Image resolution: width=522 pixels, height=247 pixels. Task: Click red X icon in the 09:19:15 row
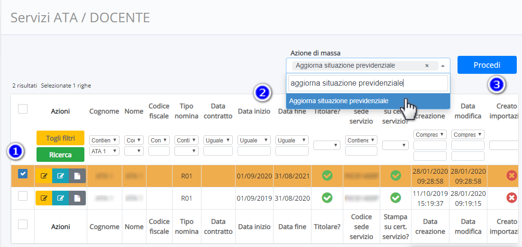click(x=512, y=198)
